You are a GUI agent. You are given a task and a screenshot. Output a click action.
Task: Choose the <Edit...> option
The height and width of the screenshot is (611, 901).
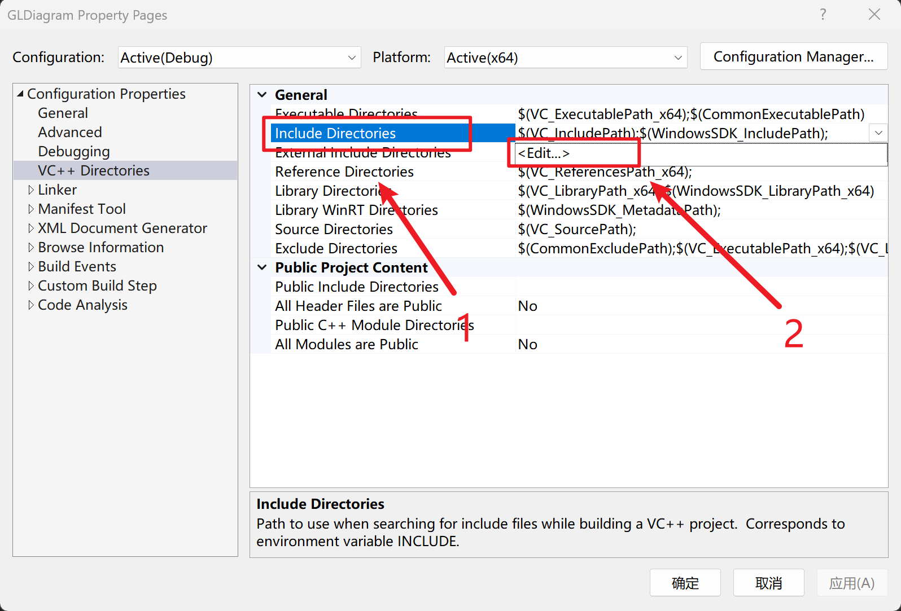point(544,153)
